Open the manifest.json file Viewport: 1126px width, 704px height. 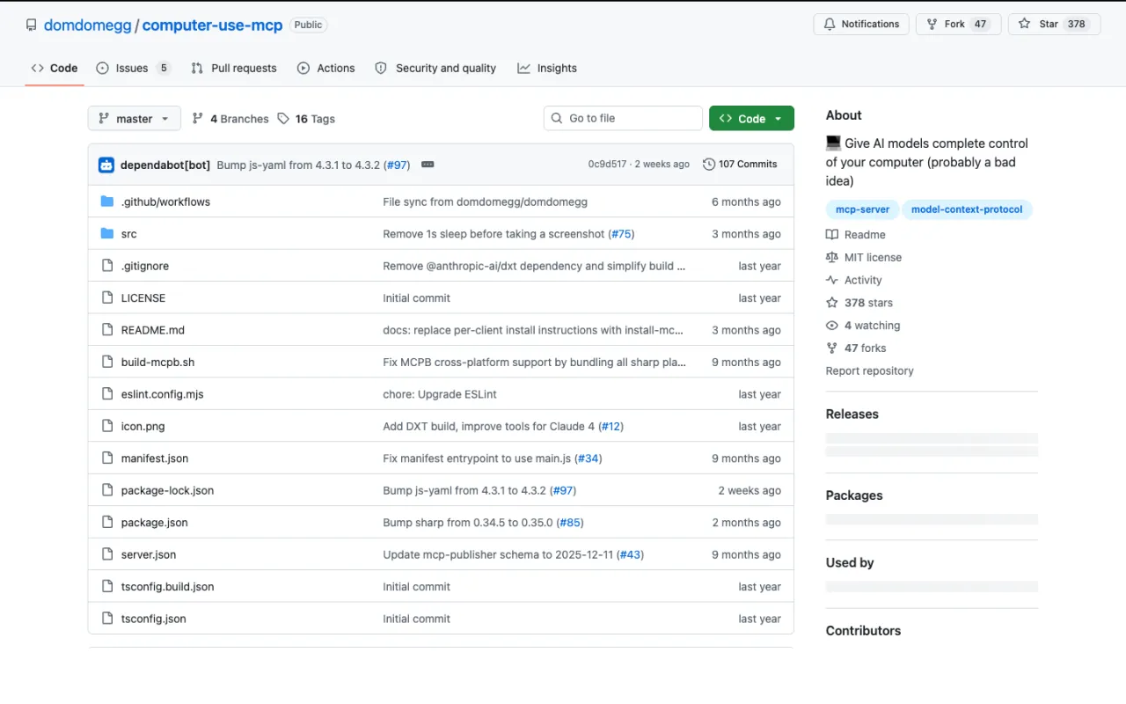pos(155,458)
